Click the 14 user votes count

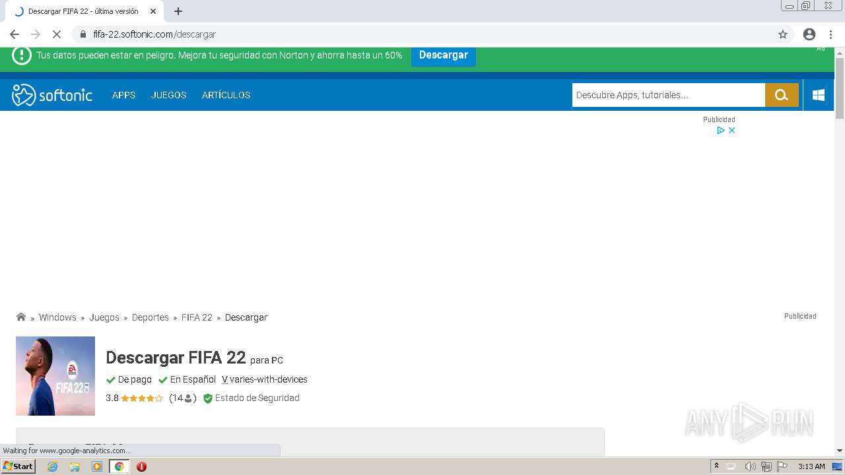coord(183,398)
